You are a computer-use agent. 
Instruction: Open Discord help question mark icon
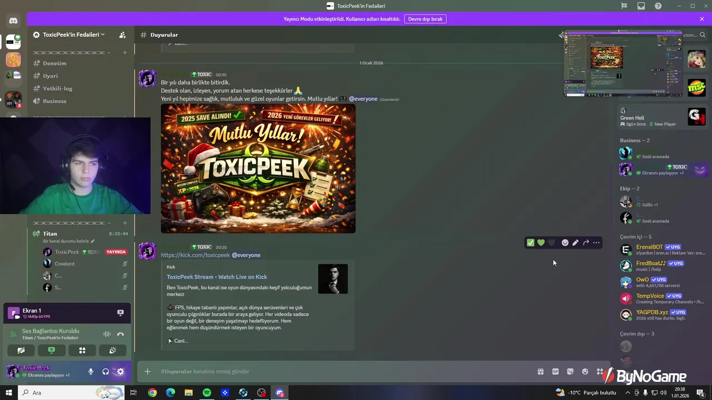658,6
